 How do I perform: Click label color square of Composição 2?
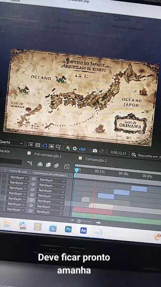[x=80, y=158]
